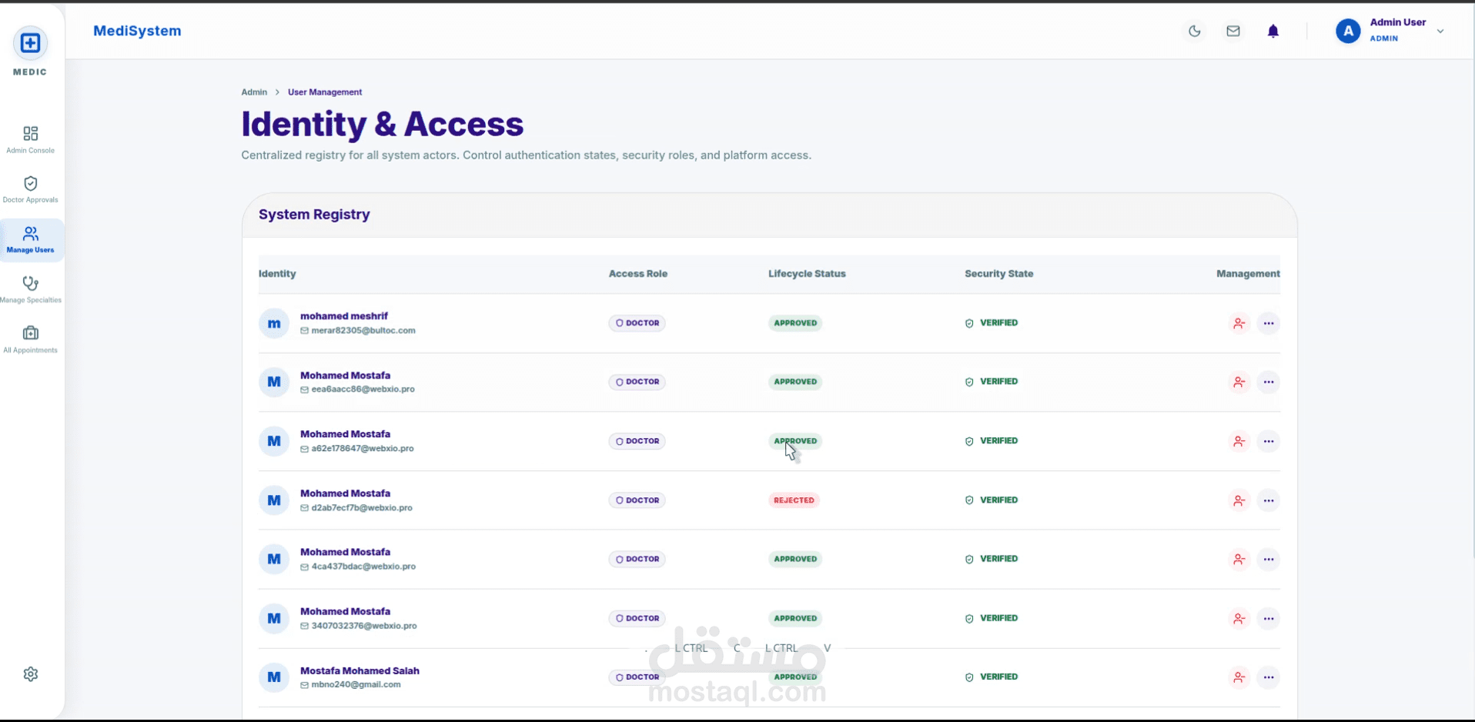Viewport: 1475px width, 722px height.
Task: Go to Doctor Approvals page
Action: (x=30, y=189)
